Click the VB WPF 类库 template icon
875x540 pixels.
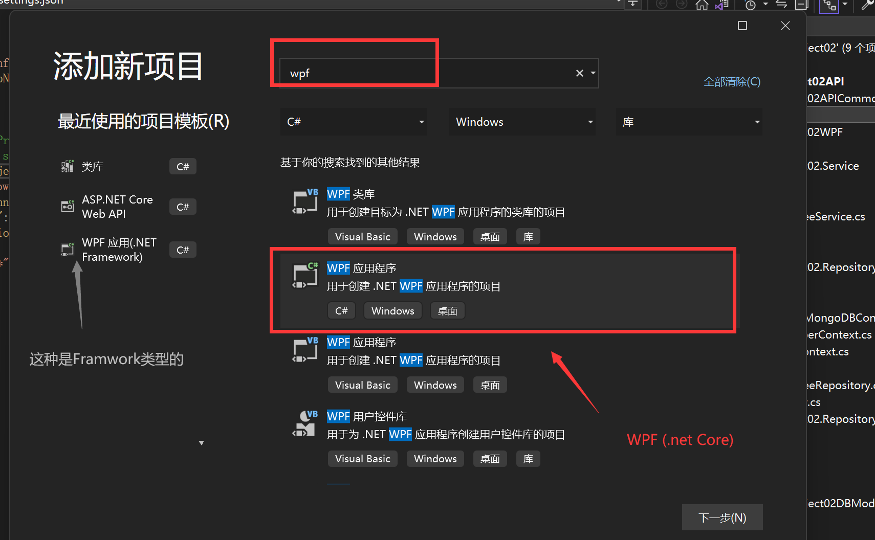click(x=305, y=201)
